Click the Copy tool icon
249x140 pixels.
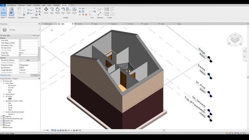[52, 9]
